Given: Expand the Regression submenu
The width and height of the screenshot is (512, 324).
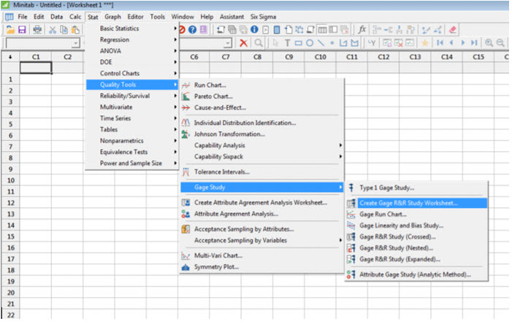Looking at the screenshot, I should coord(132,40).
